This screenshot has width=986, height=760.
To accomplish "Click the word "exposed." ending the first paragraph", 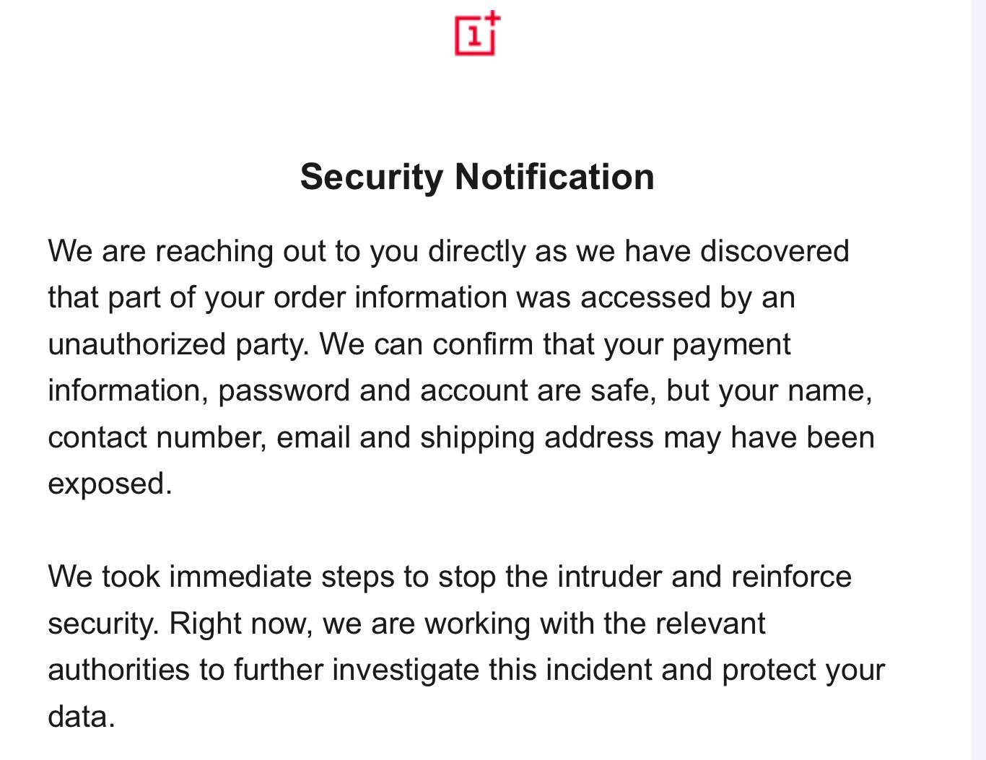I will [x=110, y=484].
